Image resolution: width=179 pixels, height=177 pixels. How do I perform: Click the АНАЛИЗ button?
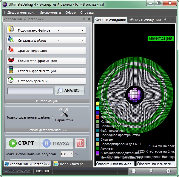[x=70, y=91]
